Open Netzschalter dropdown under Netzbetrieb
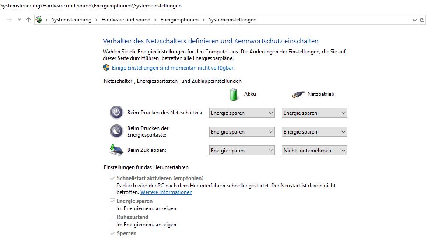The image size is (427, 243). 314,113
